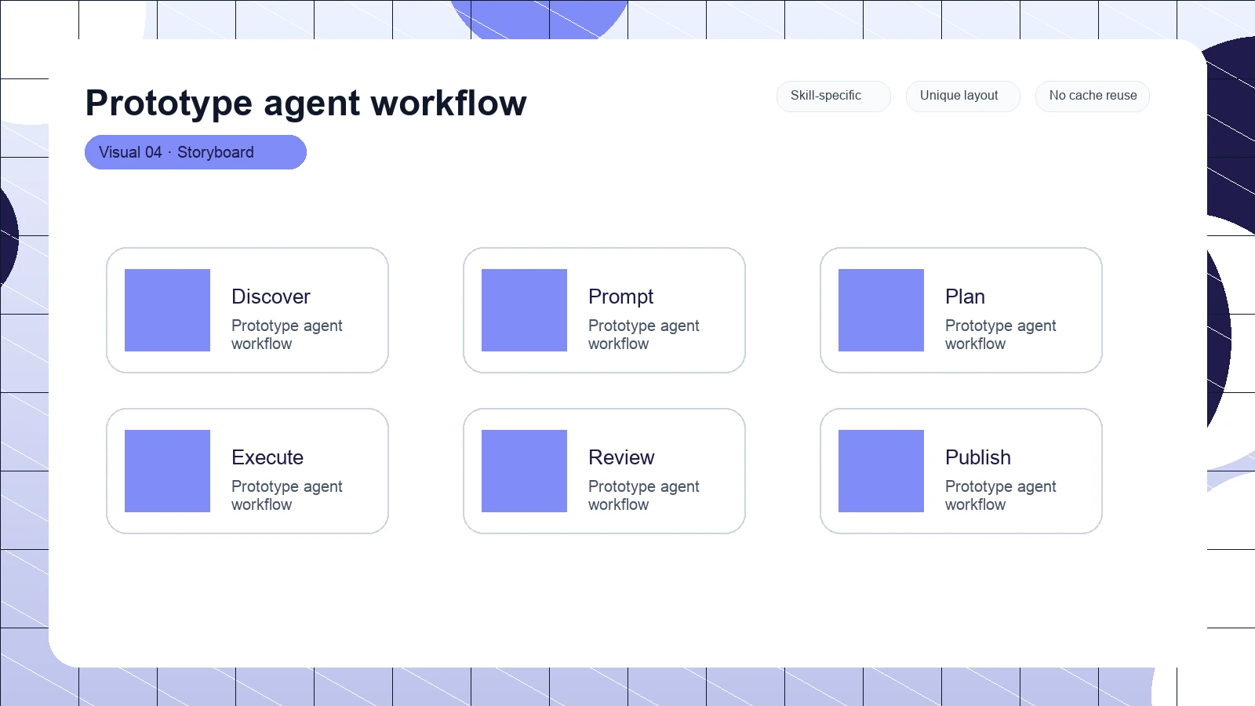Click the description under Review
This screenshot has height=706, width=1255.
tap(644, 495)
